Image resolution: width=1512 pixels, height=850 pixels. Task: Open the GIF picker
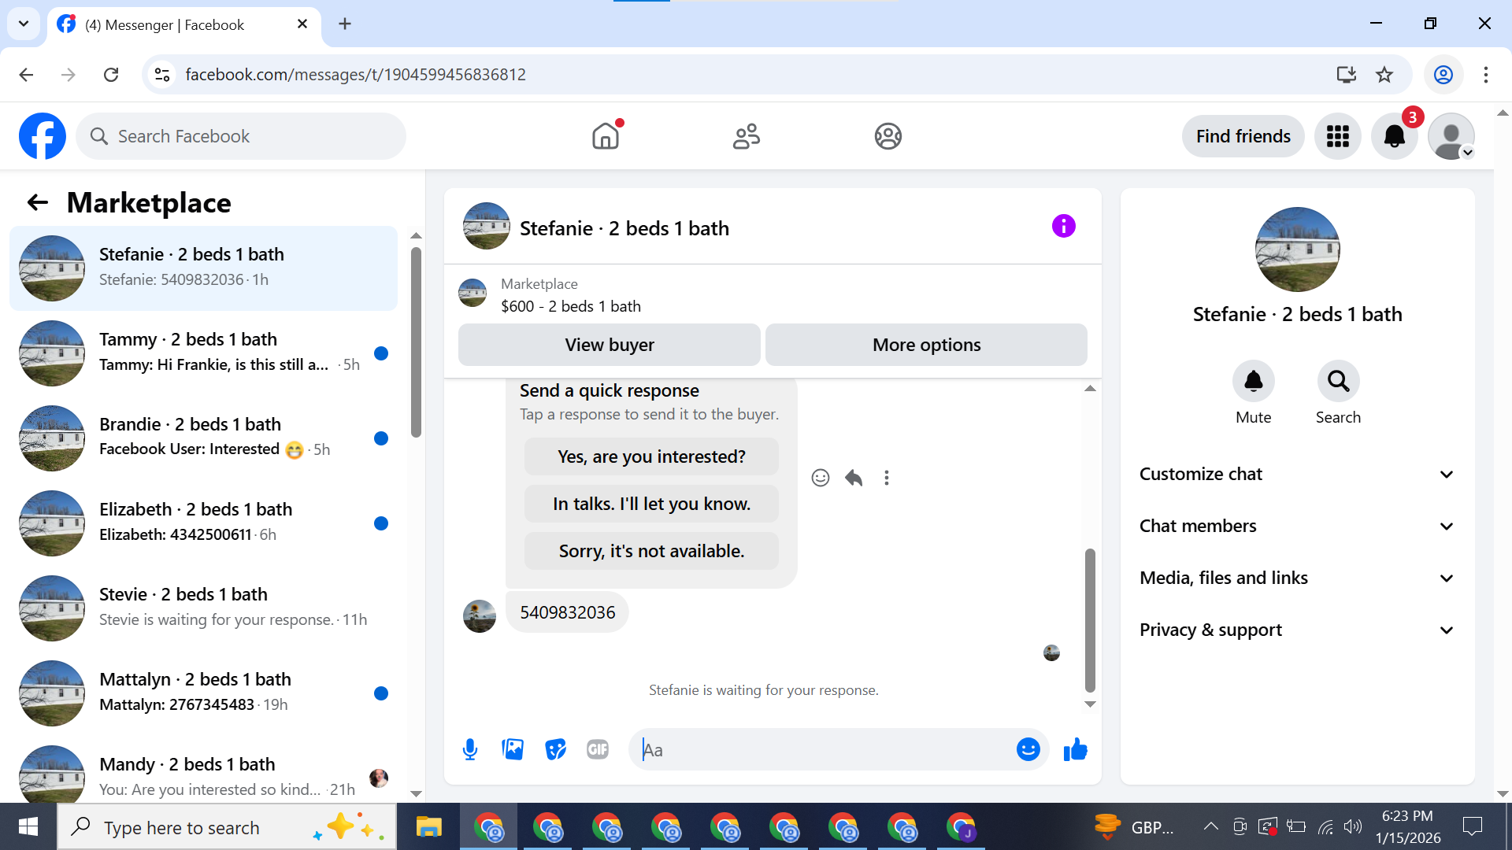[598, 749]
